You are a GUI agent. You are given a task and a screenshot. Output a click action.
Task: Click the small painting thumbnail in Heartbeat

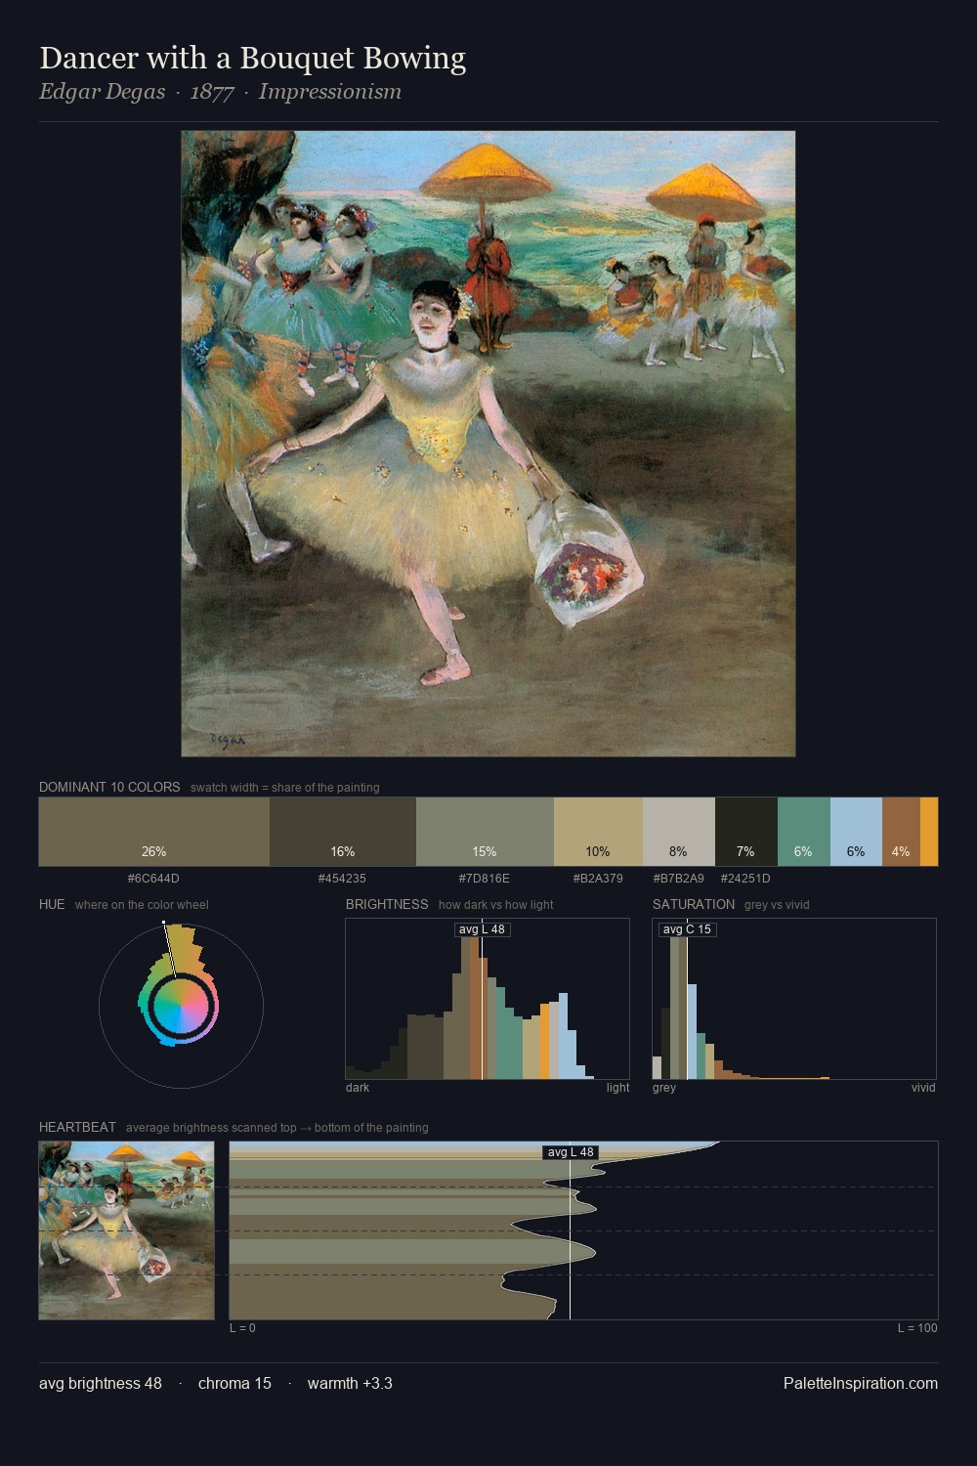pos(126,1230)
